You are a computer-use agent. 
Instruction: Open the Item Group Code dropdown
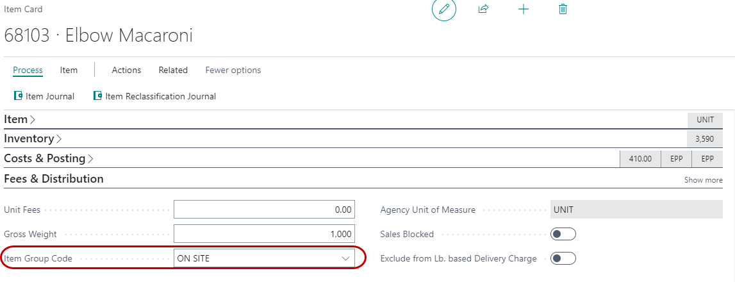[346, 258]
